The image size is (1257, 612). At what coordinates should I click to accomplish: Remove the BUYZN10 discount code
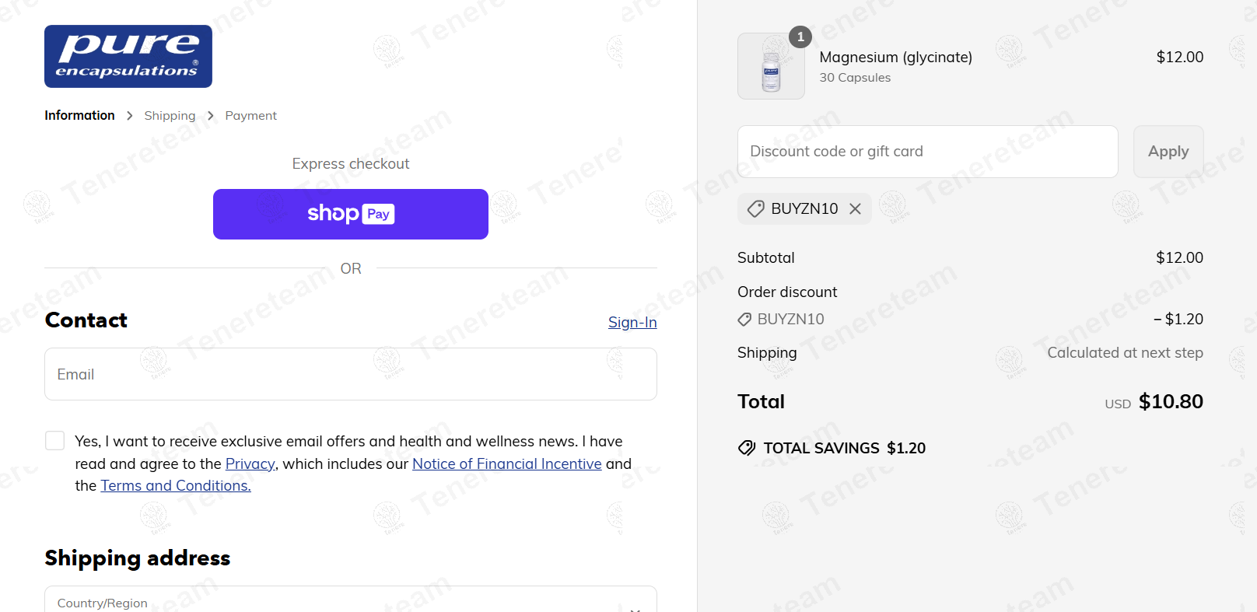855,209
